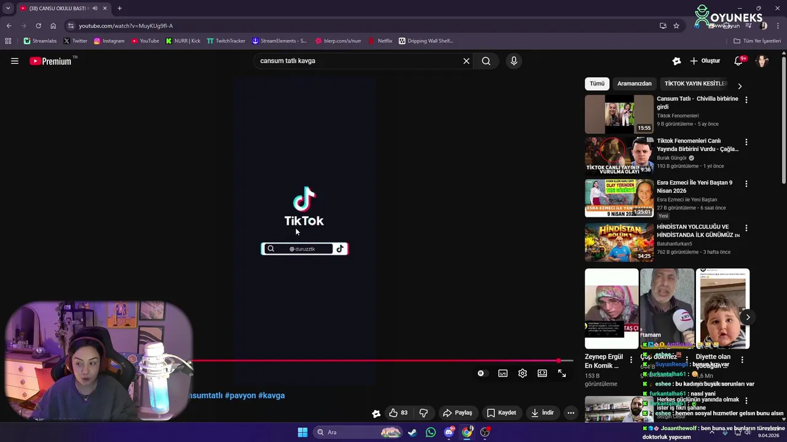Viewport: 787px width, 442px height.
Task: Share the video via Paylaş
Action: click(x=457, y=413)
